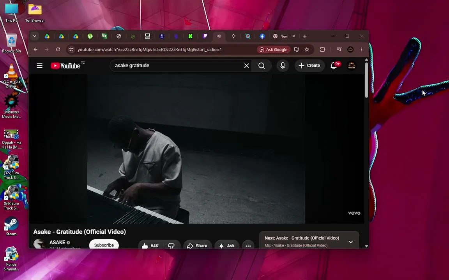Image resolution: width=449 pixels, height=280 pixels.
Task: Open YouTube notifications bell
Action: [334, 66]
